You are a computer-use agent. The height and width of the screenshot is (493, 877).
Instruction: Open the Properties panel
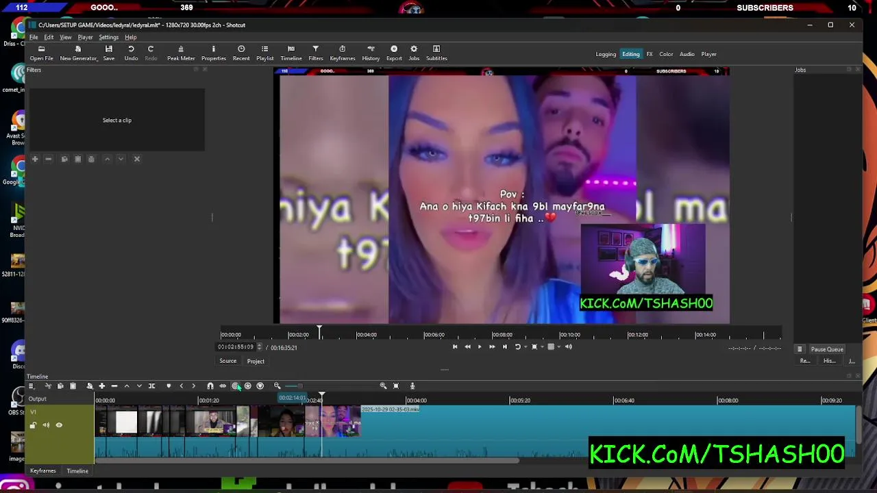coord(213,53)
